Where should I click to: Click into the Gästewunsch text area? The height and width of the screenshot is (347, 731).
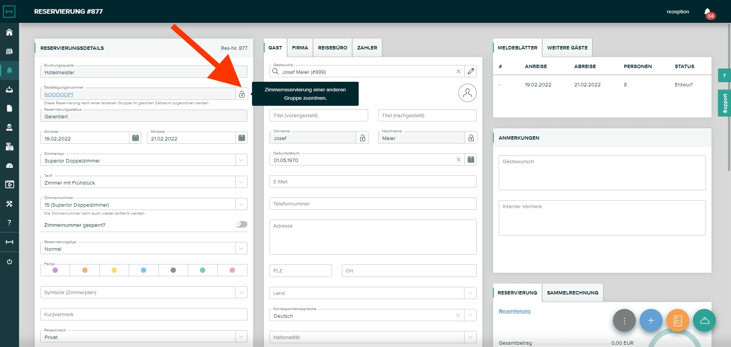602,173
